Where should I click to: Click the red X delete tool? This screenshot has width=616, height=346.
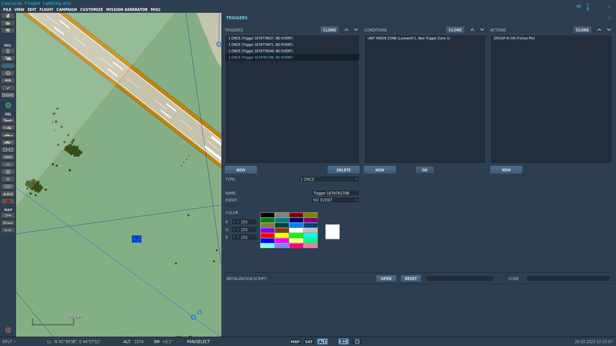pyautogui.click(x=8, y=201)
